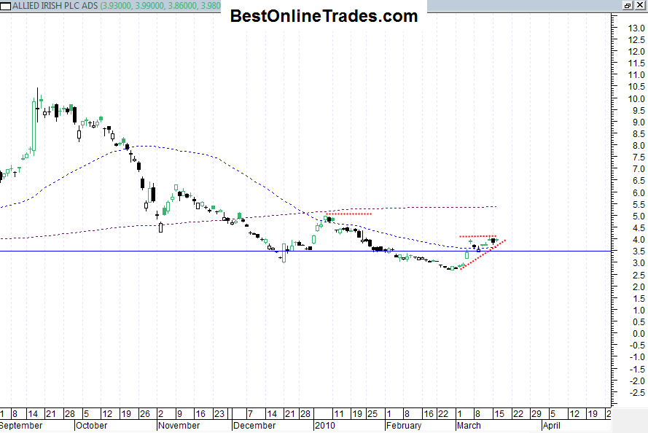Click the 10.0 price axis label
648x433 pixels.
tap(636, 98)
